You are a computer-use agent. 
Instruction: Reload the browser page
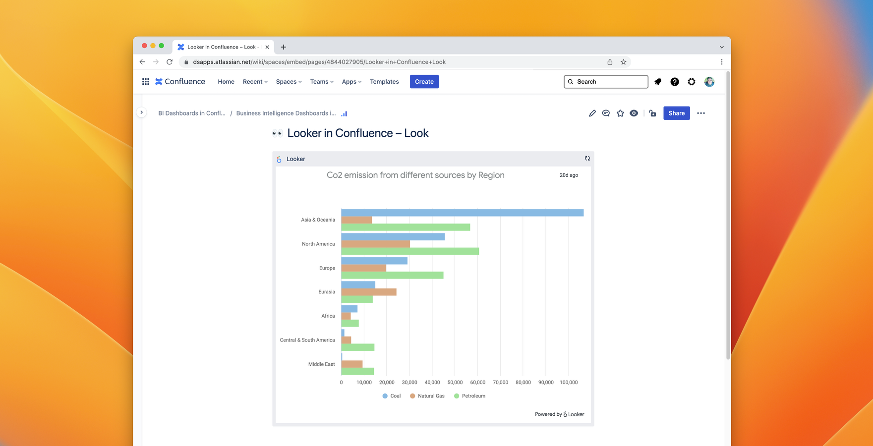[x=170, y=62]
